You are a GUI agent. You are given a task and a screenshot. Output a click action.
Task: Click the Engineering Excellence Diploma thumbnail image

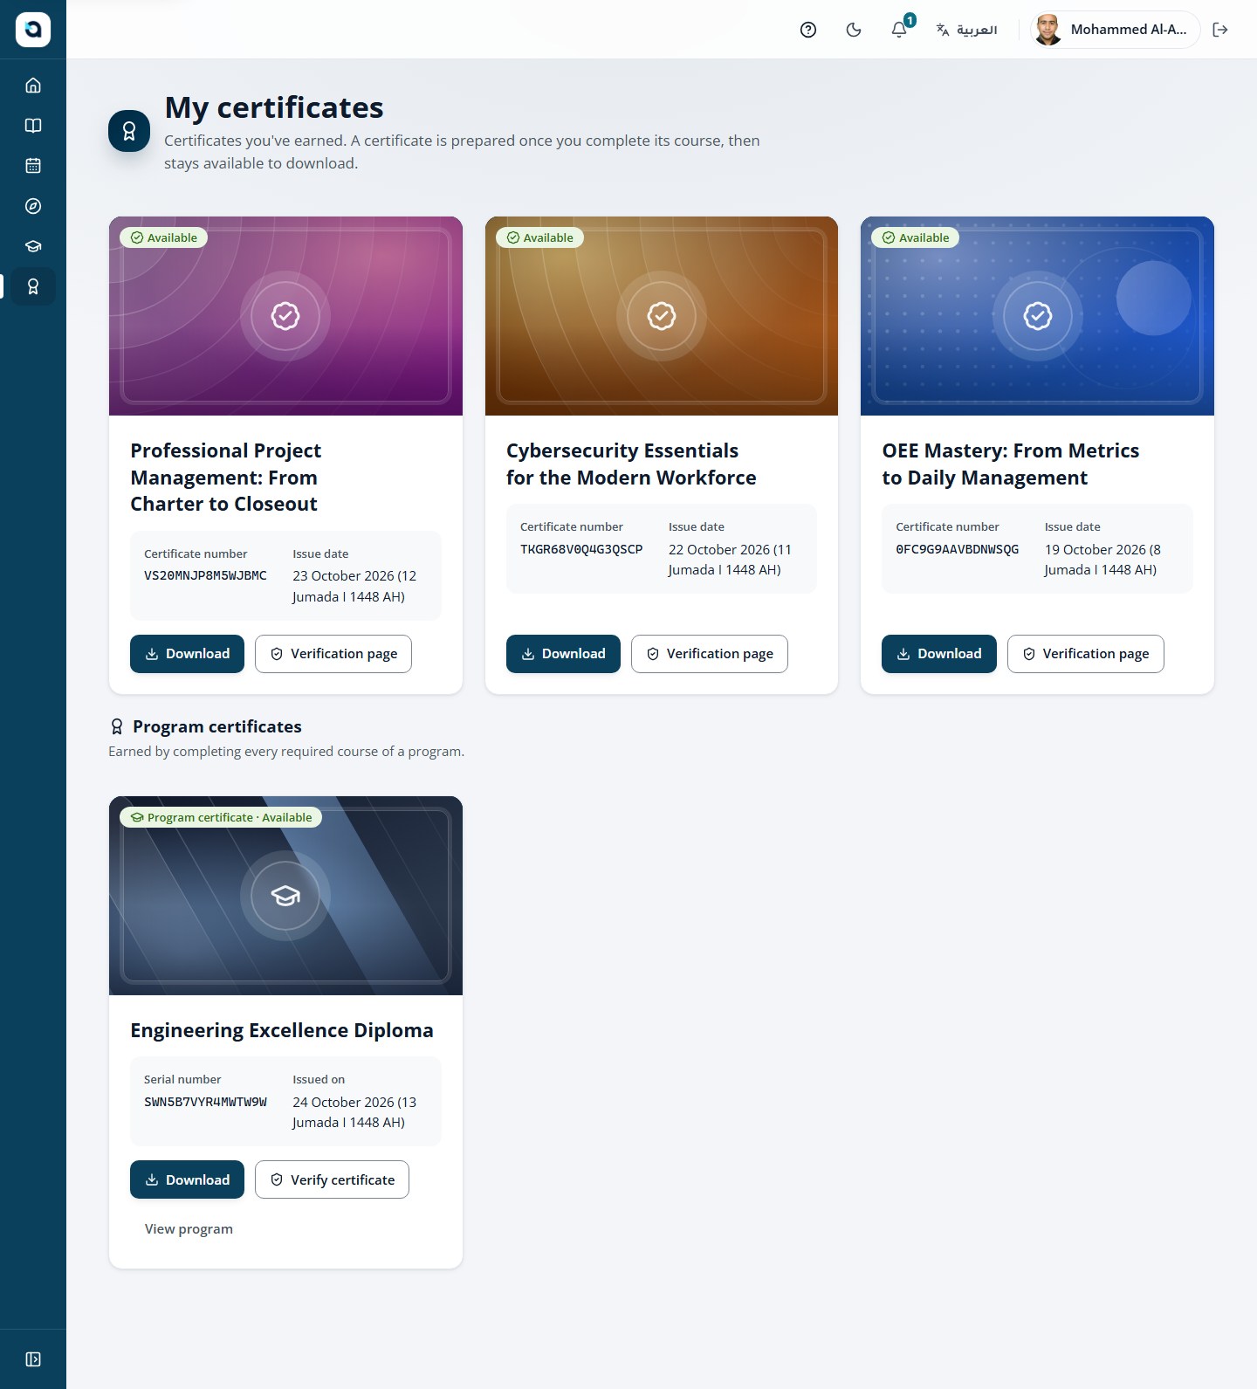285,896
